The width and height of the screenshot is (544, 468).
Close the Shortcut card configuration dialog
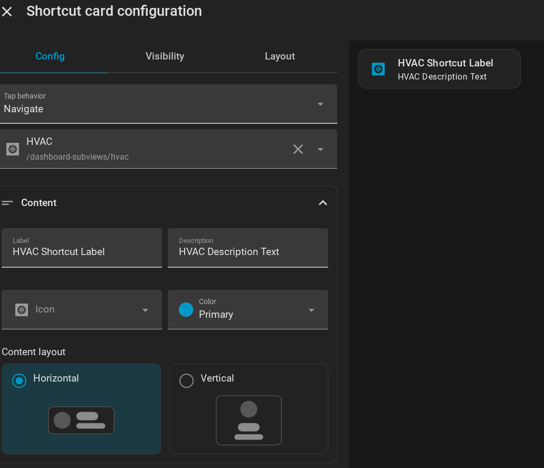tap(7, 12)
